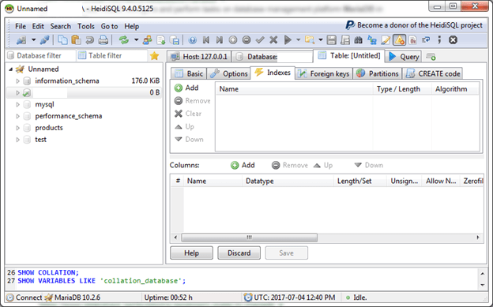Open the File menu
Image resolution: width=493 pixels, height=307 pixels.
coord(21,26)
